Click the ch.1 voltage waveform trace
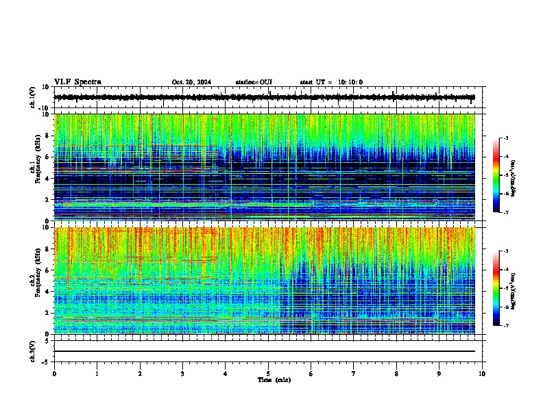543x419 pixels. coord(265,97)
